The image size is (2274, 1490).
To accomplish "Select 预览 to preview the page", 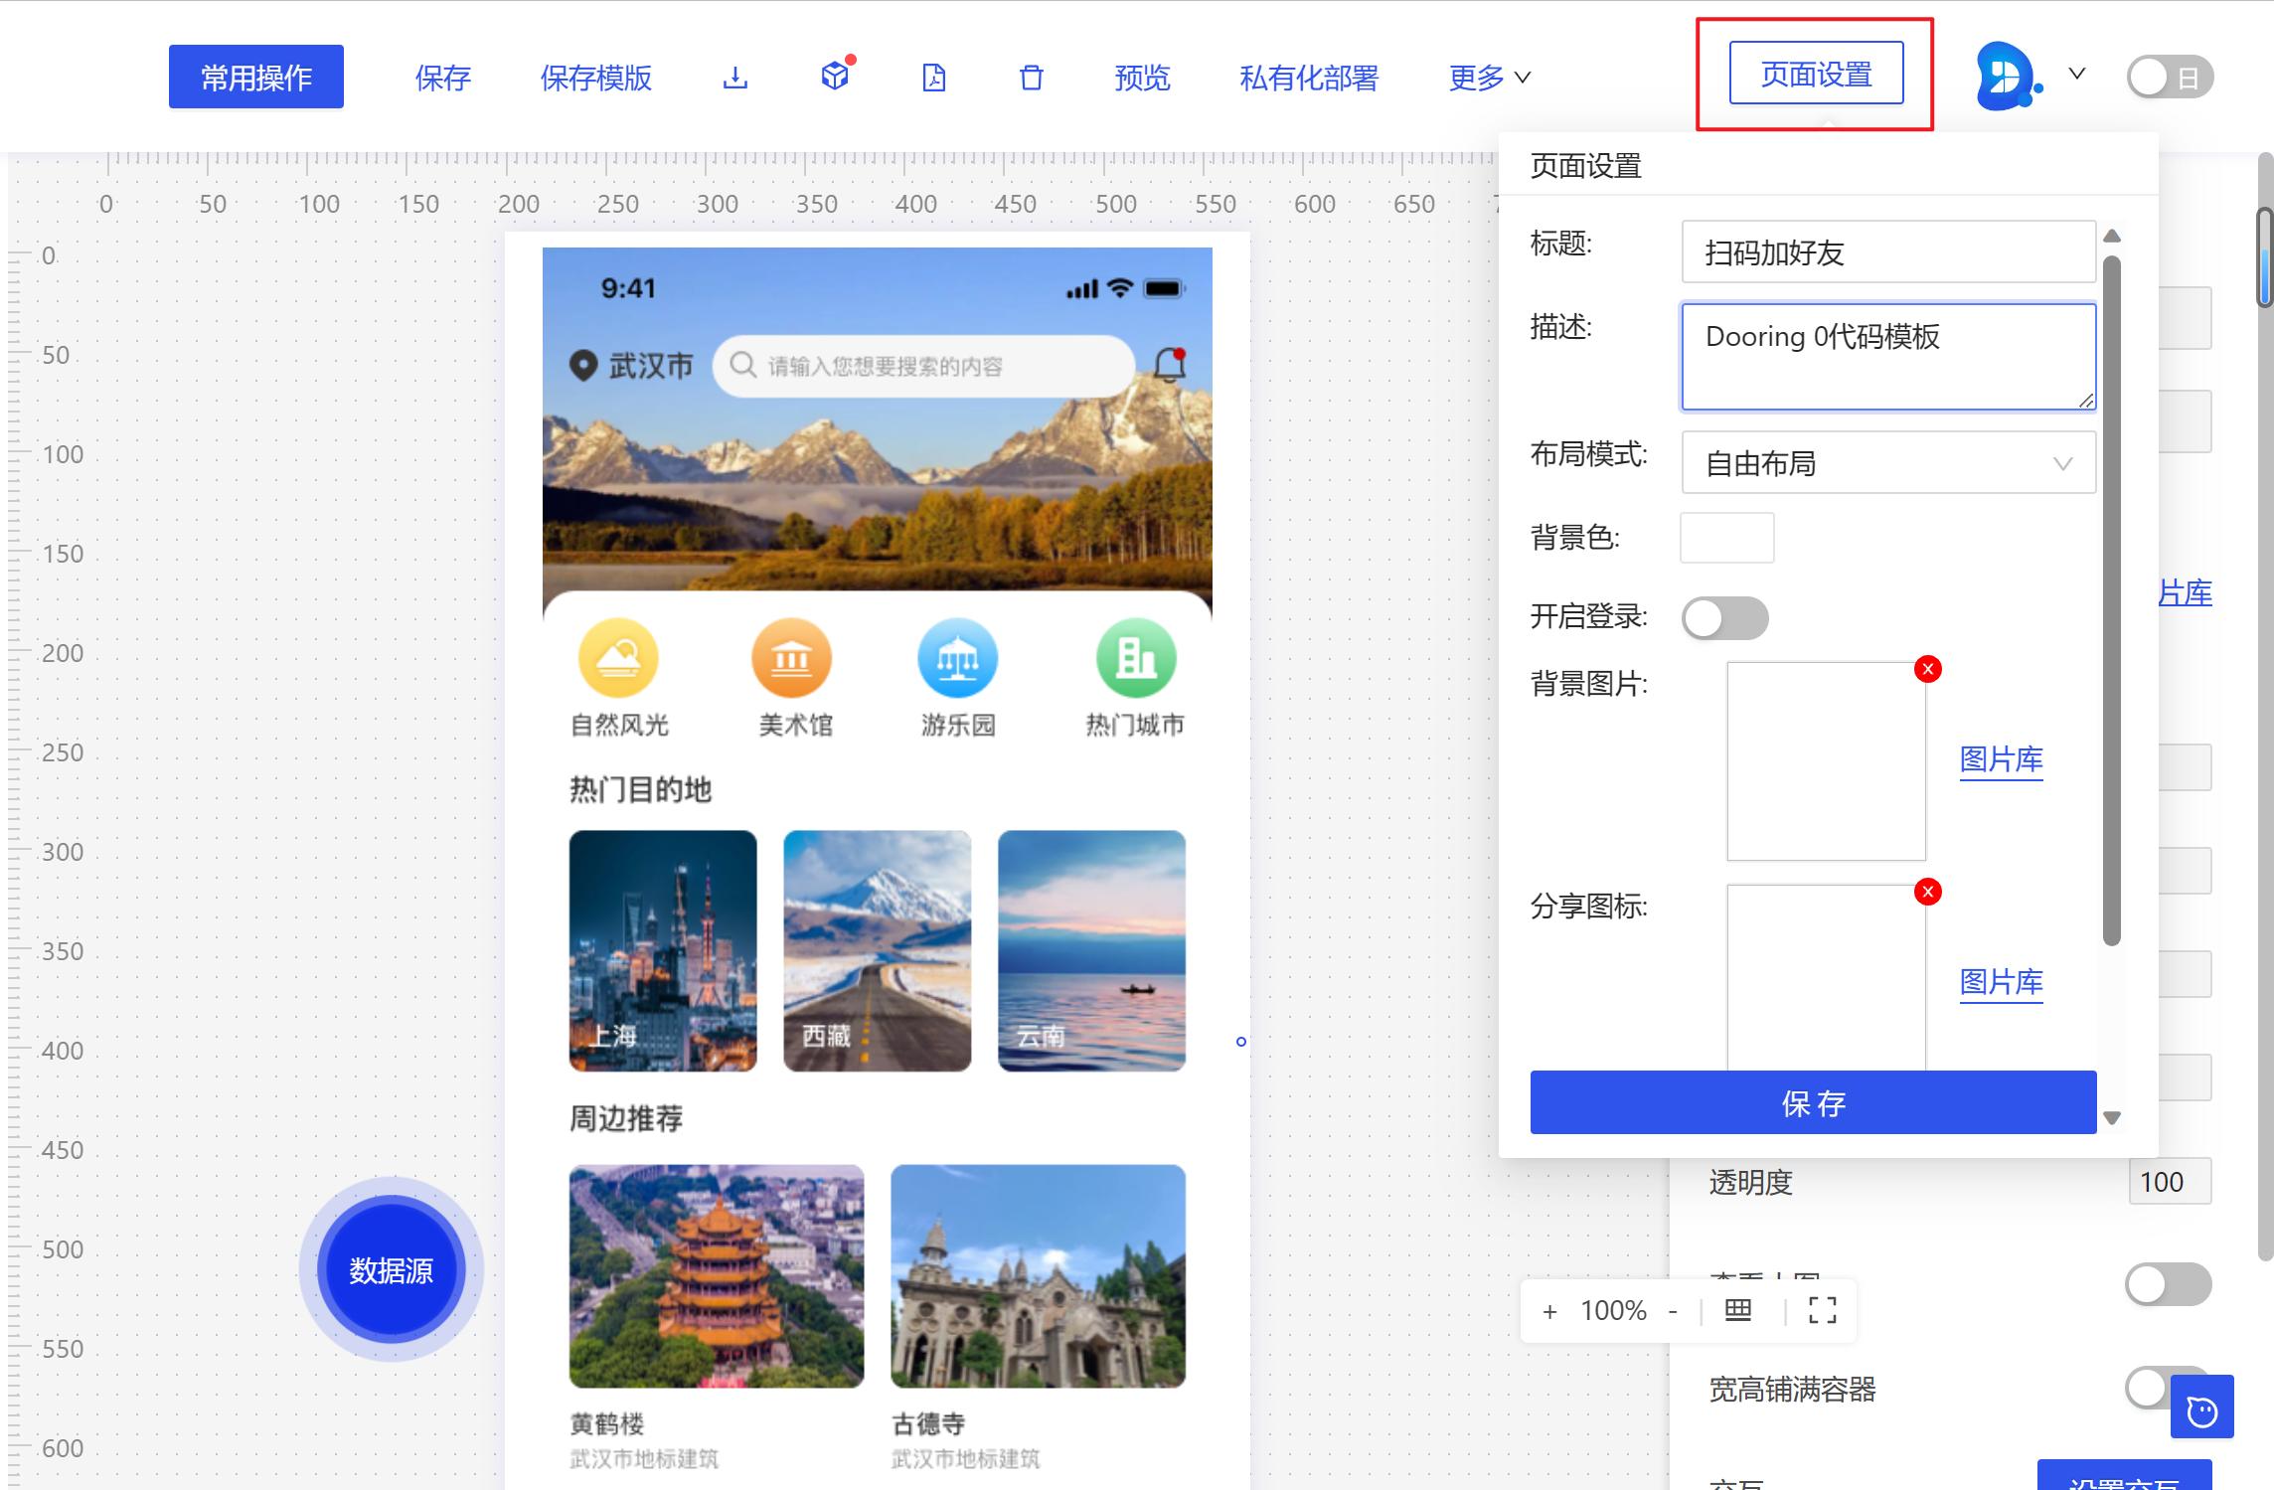I will pos(1141,78).
